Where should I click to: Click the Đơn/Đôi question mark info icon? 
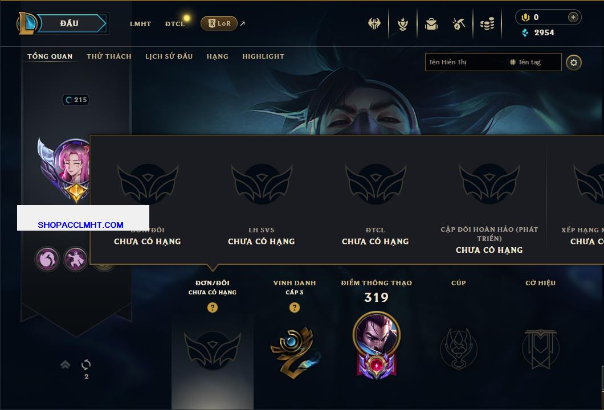coord(212,307)
